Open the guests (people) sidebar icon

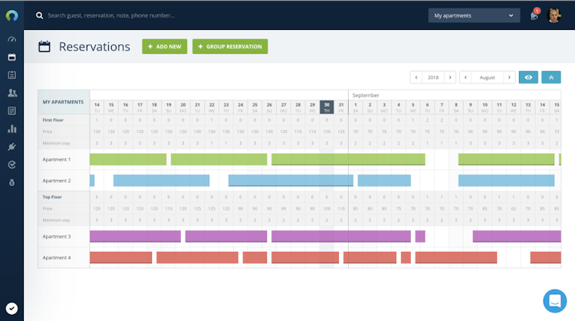(x=11, y=93)
